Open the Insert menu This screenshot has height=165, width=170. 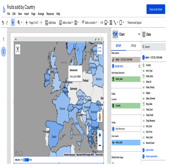[27, 14]
